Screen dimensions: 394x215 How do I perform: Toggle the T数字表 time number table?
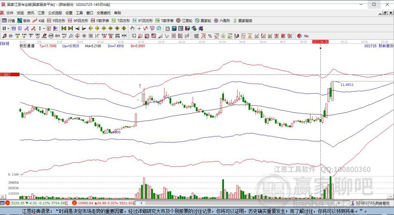[x=165, y=21]
